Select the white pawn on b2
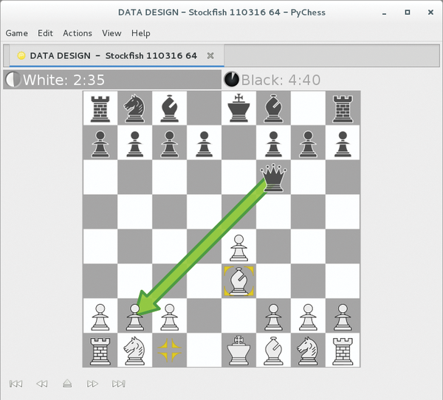 [x=135, y=316]
